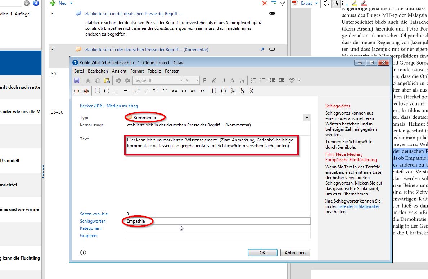Screen dimensions: 428x279
Task: Cut selection with the scissors icon
Action: [x=88, y=80]
